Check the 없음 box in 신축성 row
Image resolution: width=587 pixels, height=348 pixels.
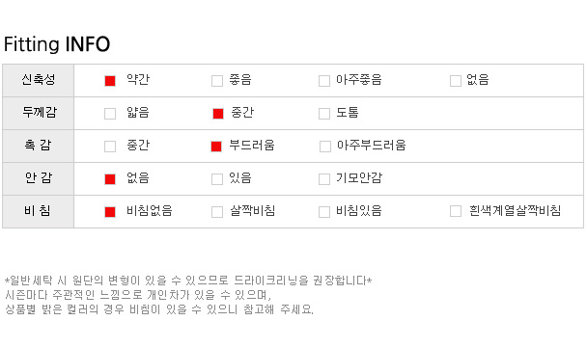click(x=456, y=81)
